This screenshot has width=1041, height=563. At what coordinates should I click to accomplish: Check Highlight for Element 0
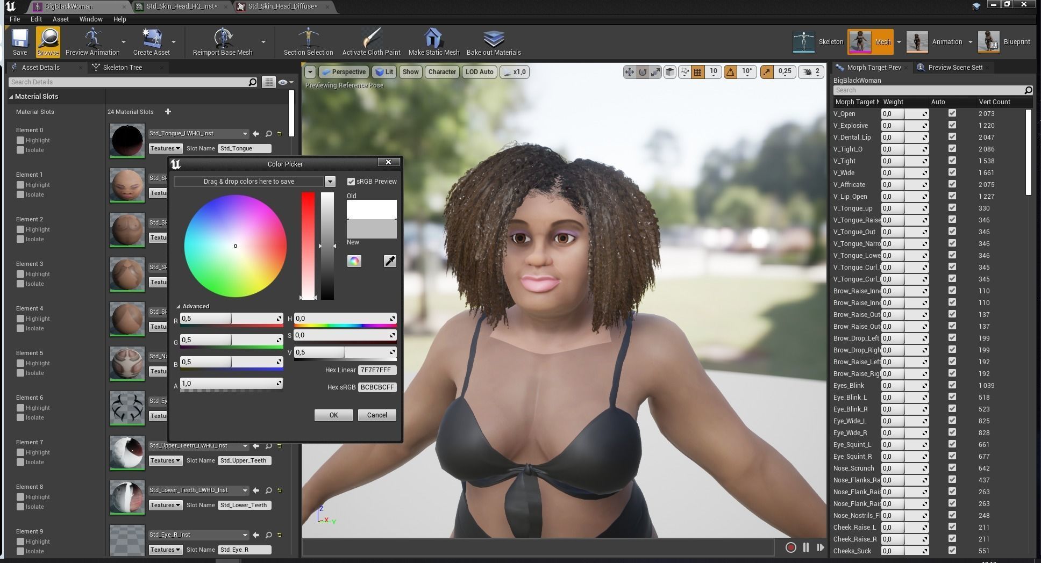tap(20, 140)
